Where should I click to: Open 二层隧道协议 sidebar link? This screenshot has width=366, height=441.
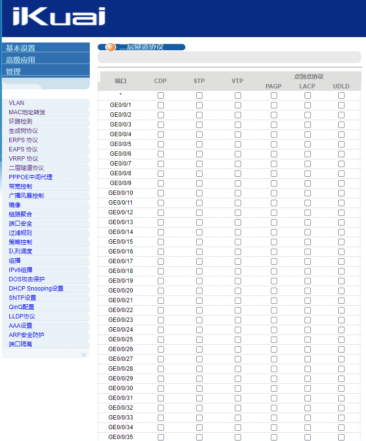(x=26, y=168)
